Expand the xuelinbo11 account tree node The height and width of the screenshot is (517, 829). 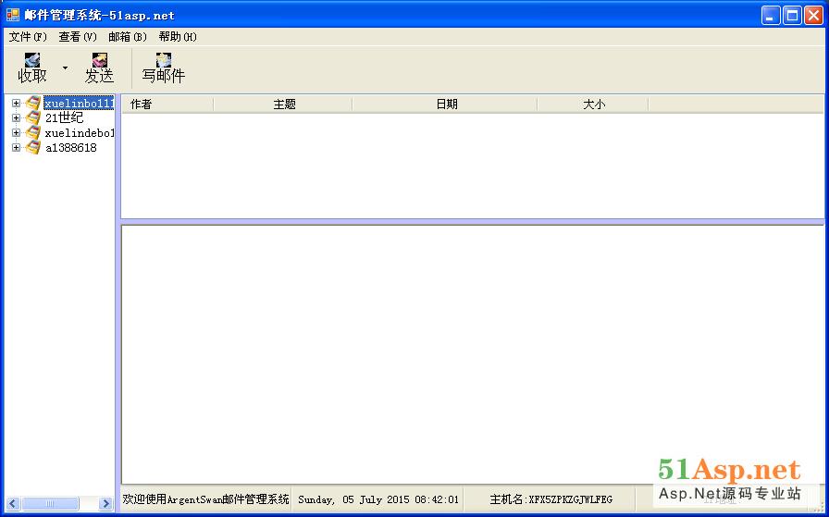[x=16, y=104]
